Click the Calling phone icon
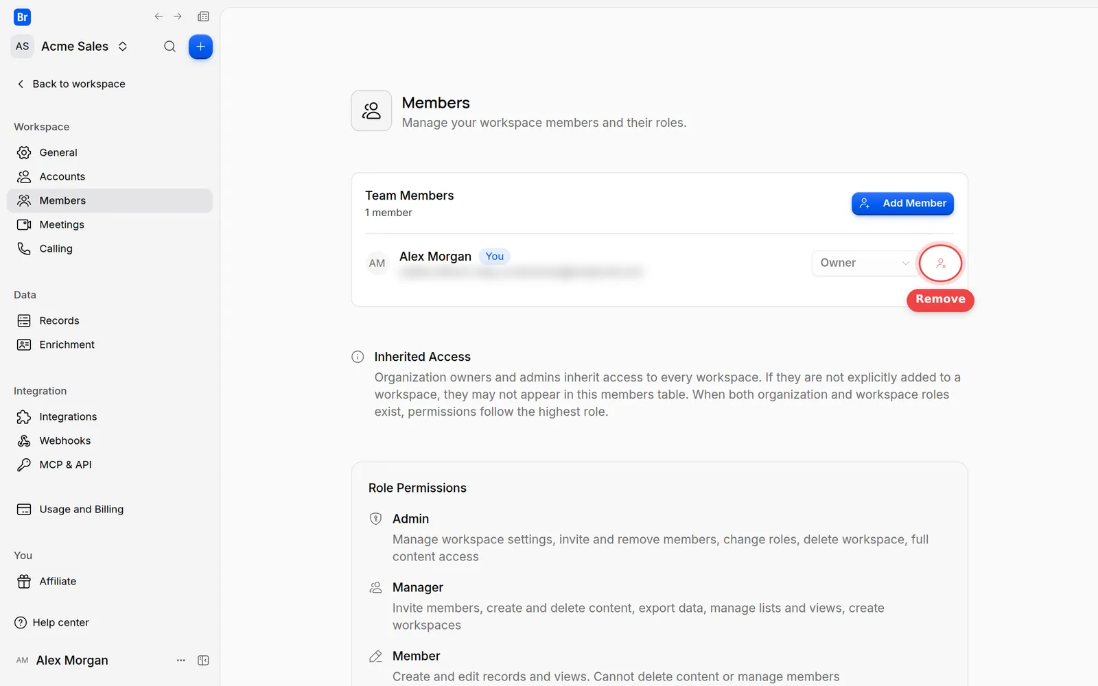This screenshot has width=1098, height=686. 24,248
